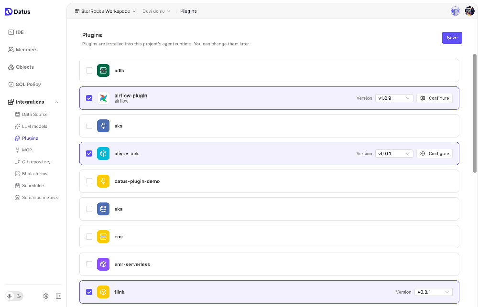
Task: Open settings via bottom gear icon
Action: coord(46,296)
